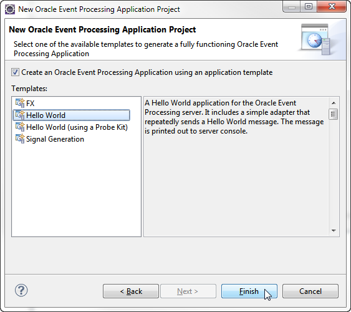This screenshot has width=351, height=312.
Task: Cancel the new project wizard
Action: tap(310, 291)
